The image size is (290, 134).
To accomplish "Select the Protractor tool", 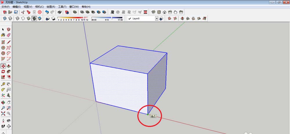I will pyautogui.click(x=3, y=90).
